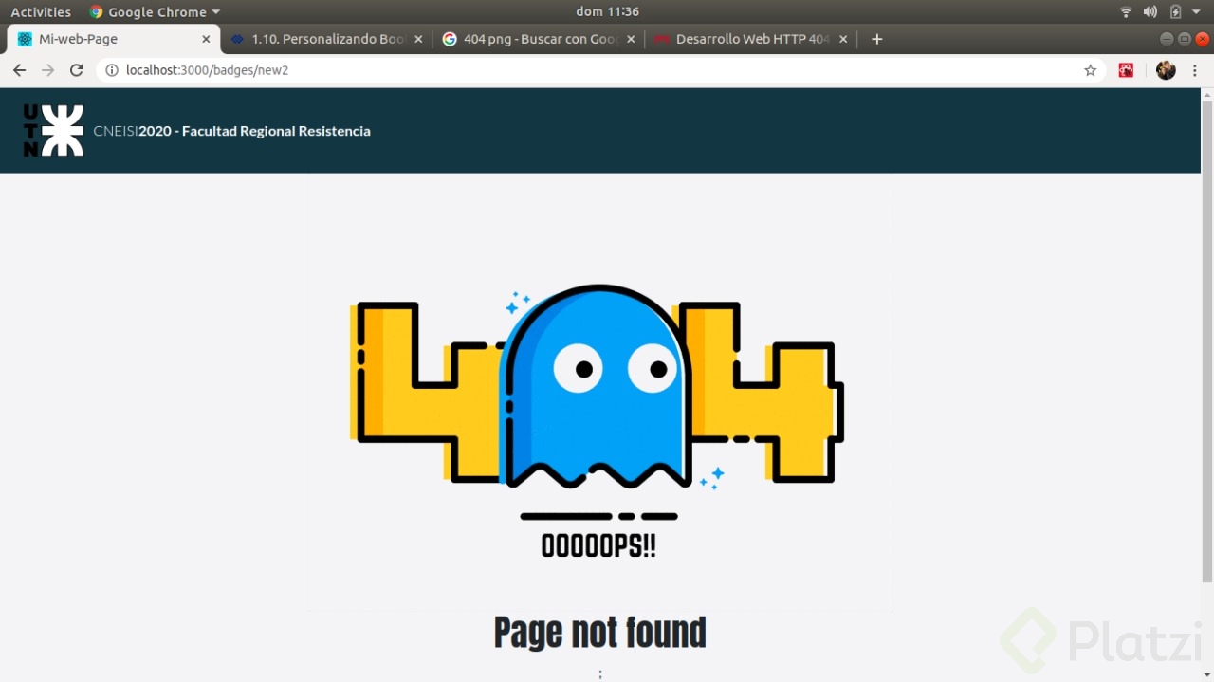Switch to the Desarrollo Web HTTP 404 tab
The height and width of the screenshot is (682, 1214).
pos(751,39)
